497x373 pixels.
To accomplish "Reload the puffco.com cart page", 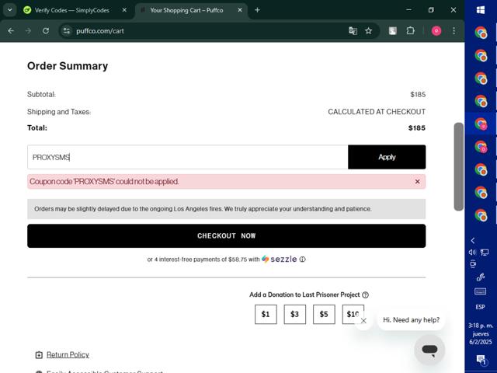I will 46,31.
